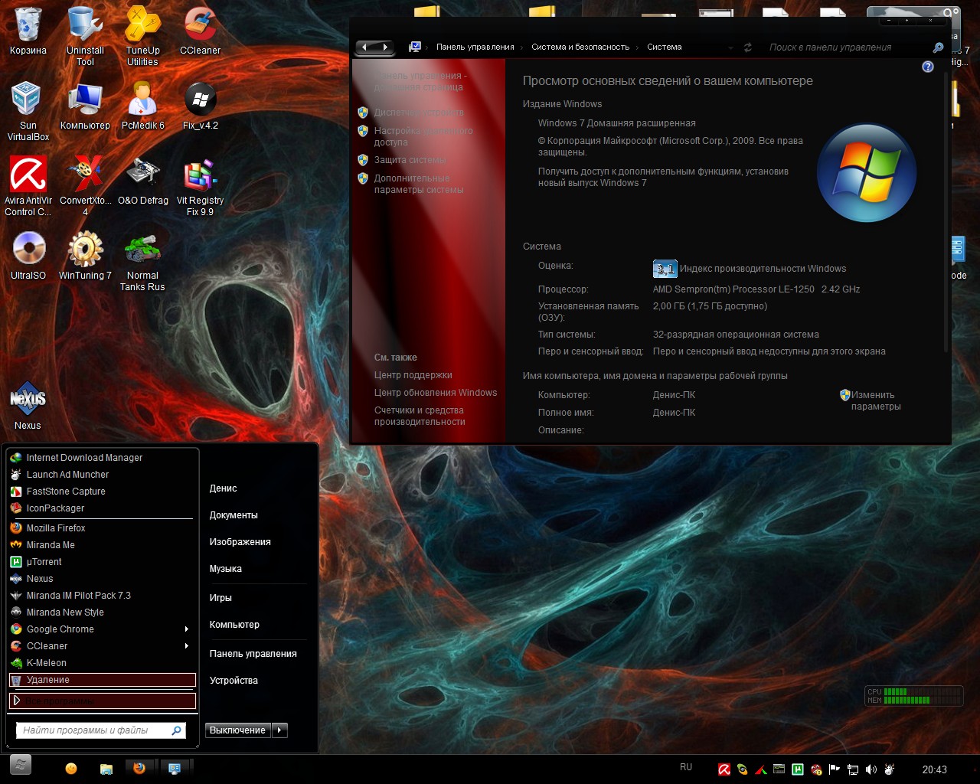Go back in the System window
This screenshot has height=784, width=980.
tap(365, 47)
